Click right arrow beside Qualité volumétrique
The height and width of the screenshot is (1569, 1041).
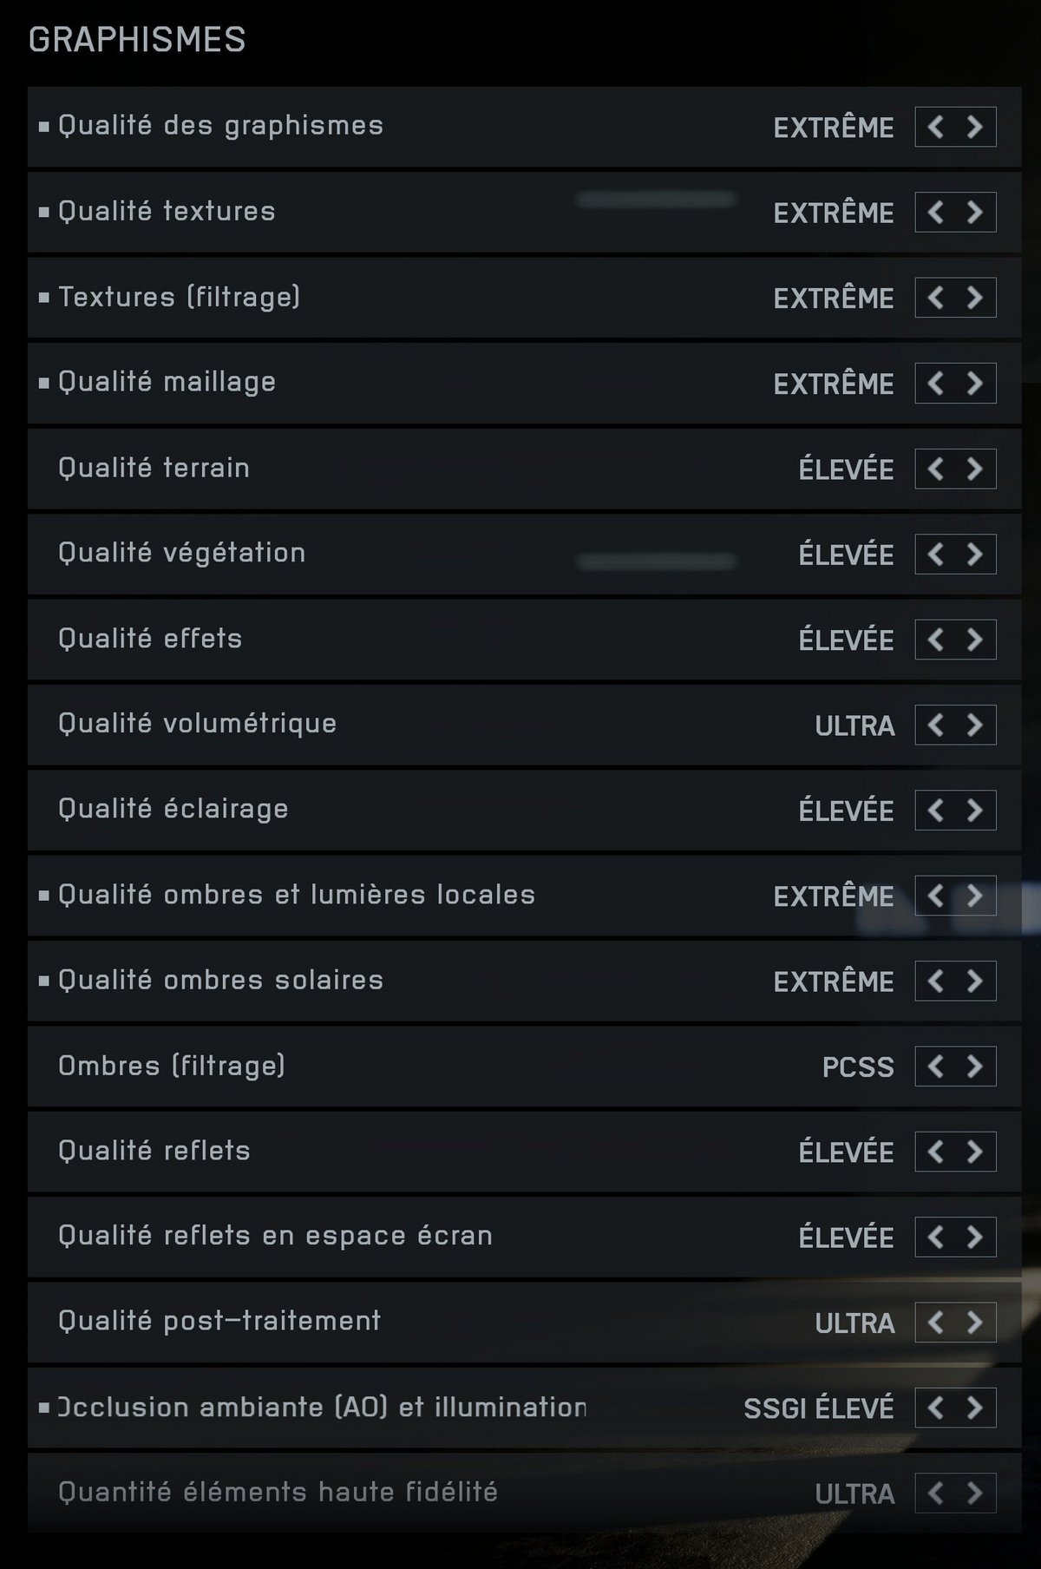tap(974, 725)
